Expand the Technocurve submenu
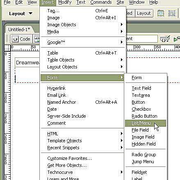 pyautogui.click(x=83, y=172)
